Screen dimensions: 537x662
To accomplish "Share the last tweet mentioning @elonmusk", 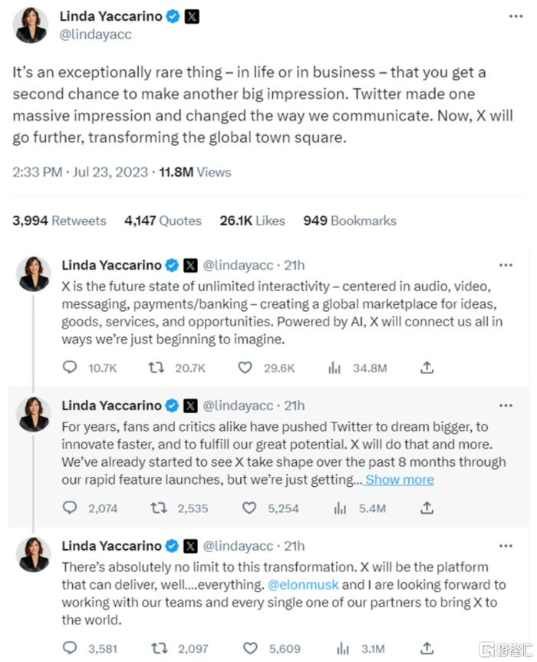I will click(x=428, y=648).
